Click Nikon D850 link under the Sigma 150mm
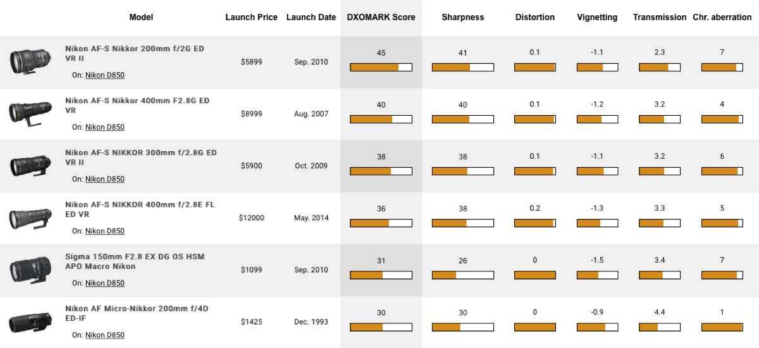759x348 pixels. [104, 283]
